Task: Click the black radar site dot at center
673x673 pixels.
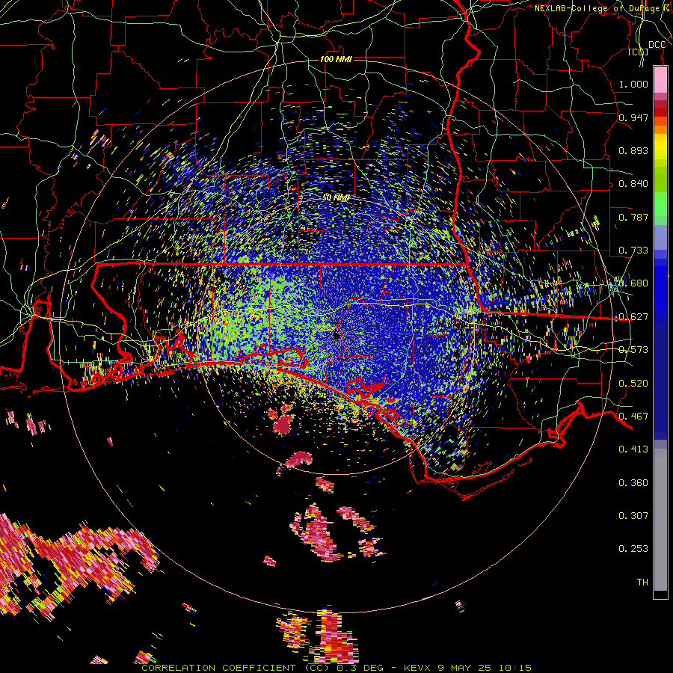Action: 336,336
